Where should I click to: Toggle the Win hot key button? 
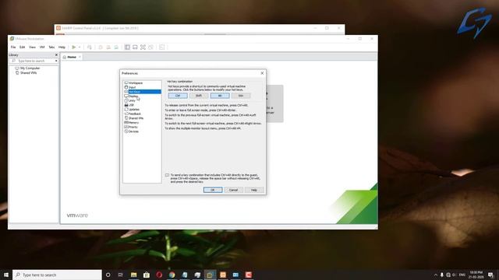[x=241, y=96]
